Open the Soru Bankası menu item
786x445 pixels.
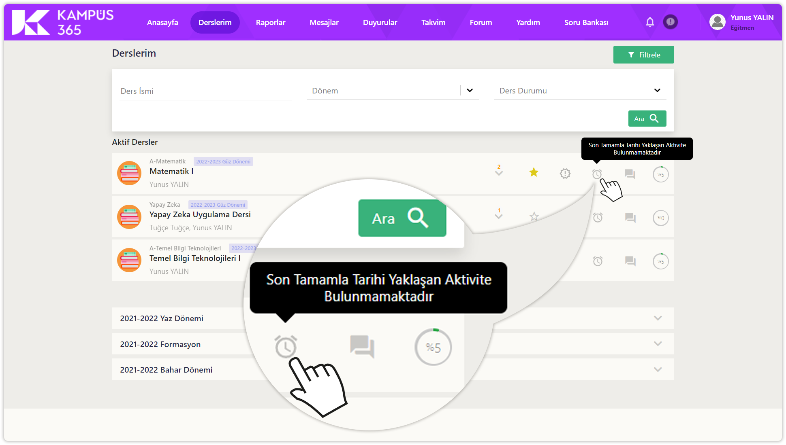(586, 22)
